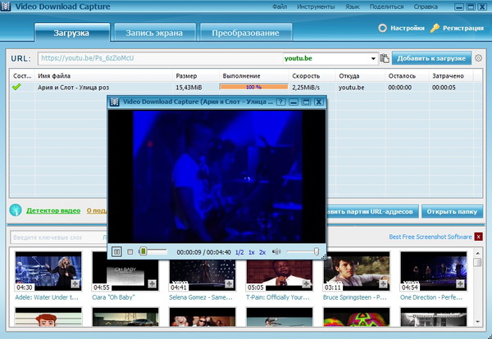
Task: Click the batch URL-адресов button
Action: (x=372, y=211)
